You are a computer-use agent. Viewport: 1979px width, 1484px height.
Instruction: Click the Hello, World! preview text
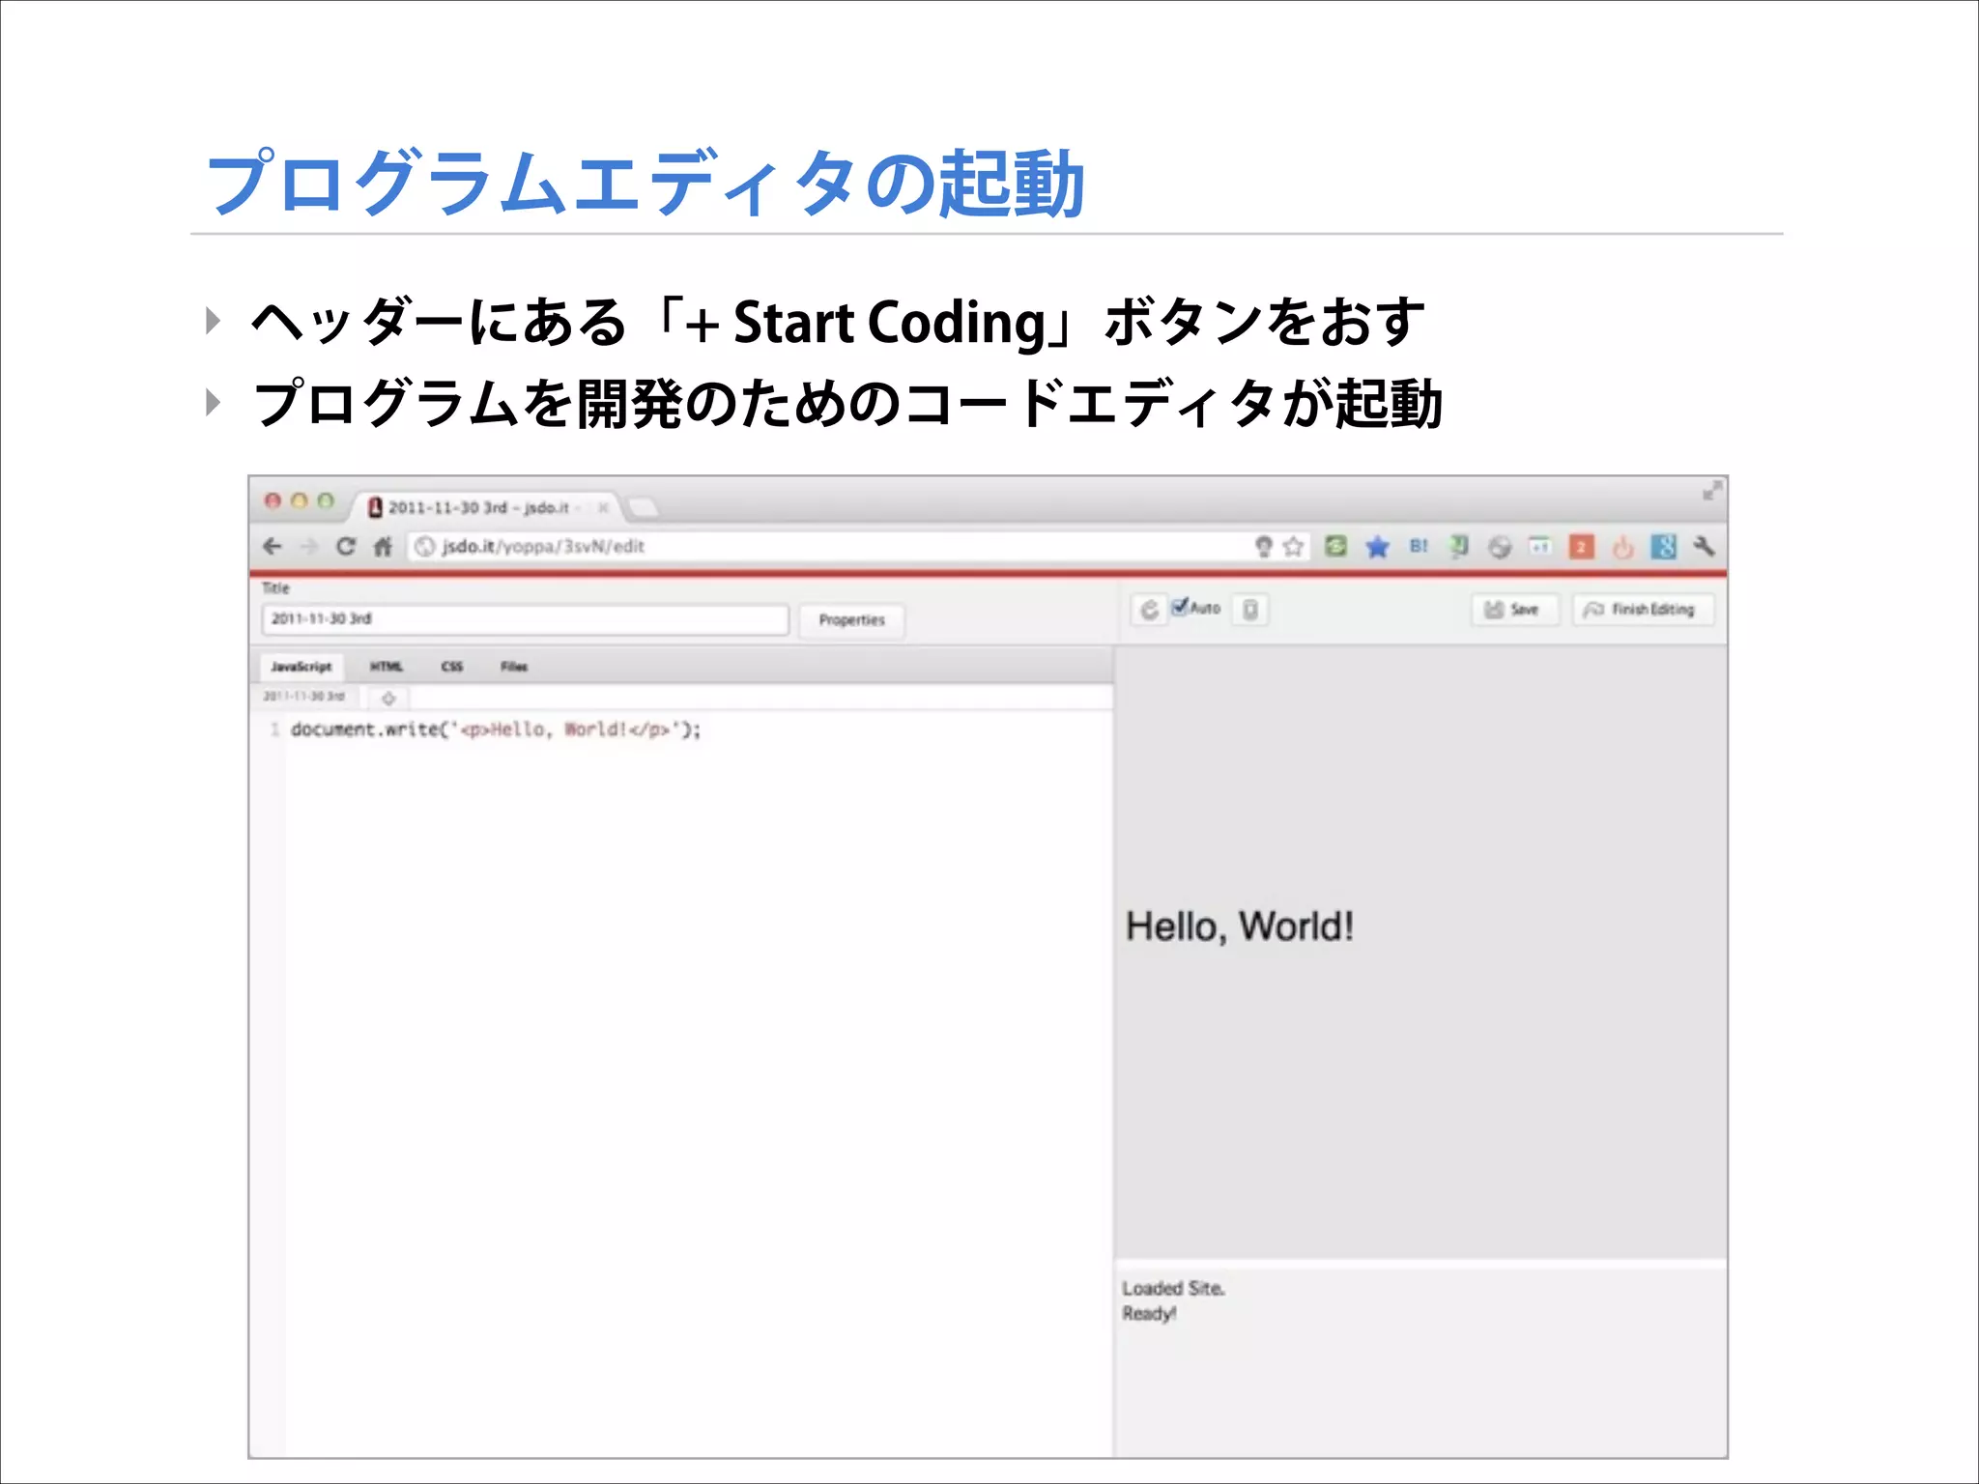(1239, 927)
